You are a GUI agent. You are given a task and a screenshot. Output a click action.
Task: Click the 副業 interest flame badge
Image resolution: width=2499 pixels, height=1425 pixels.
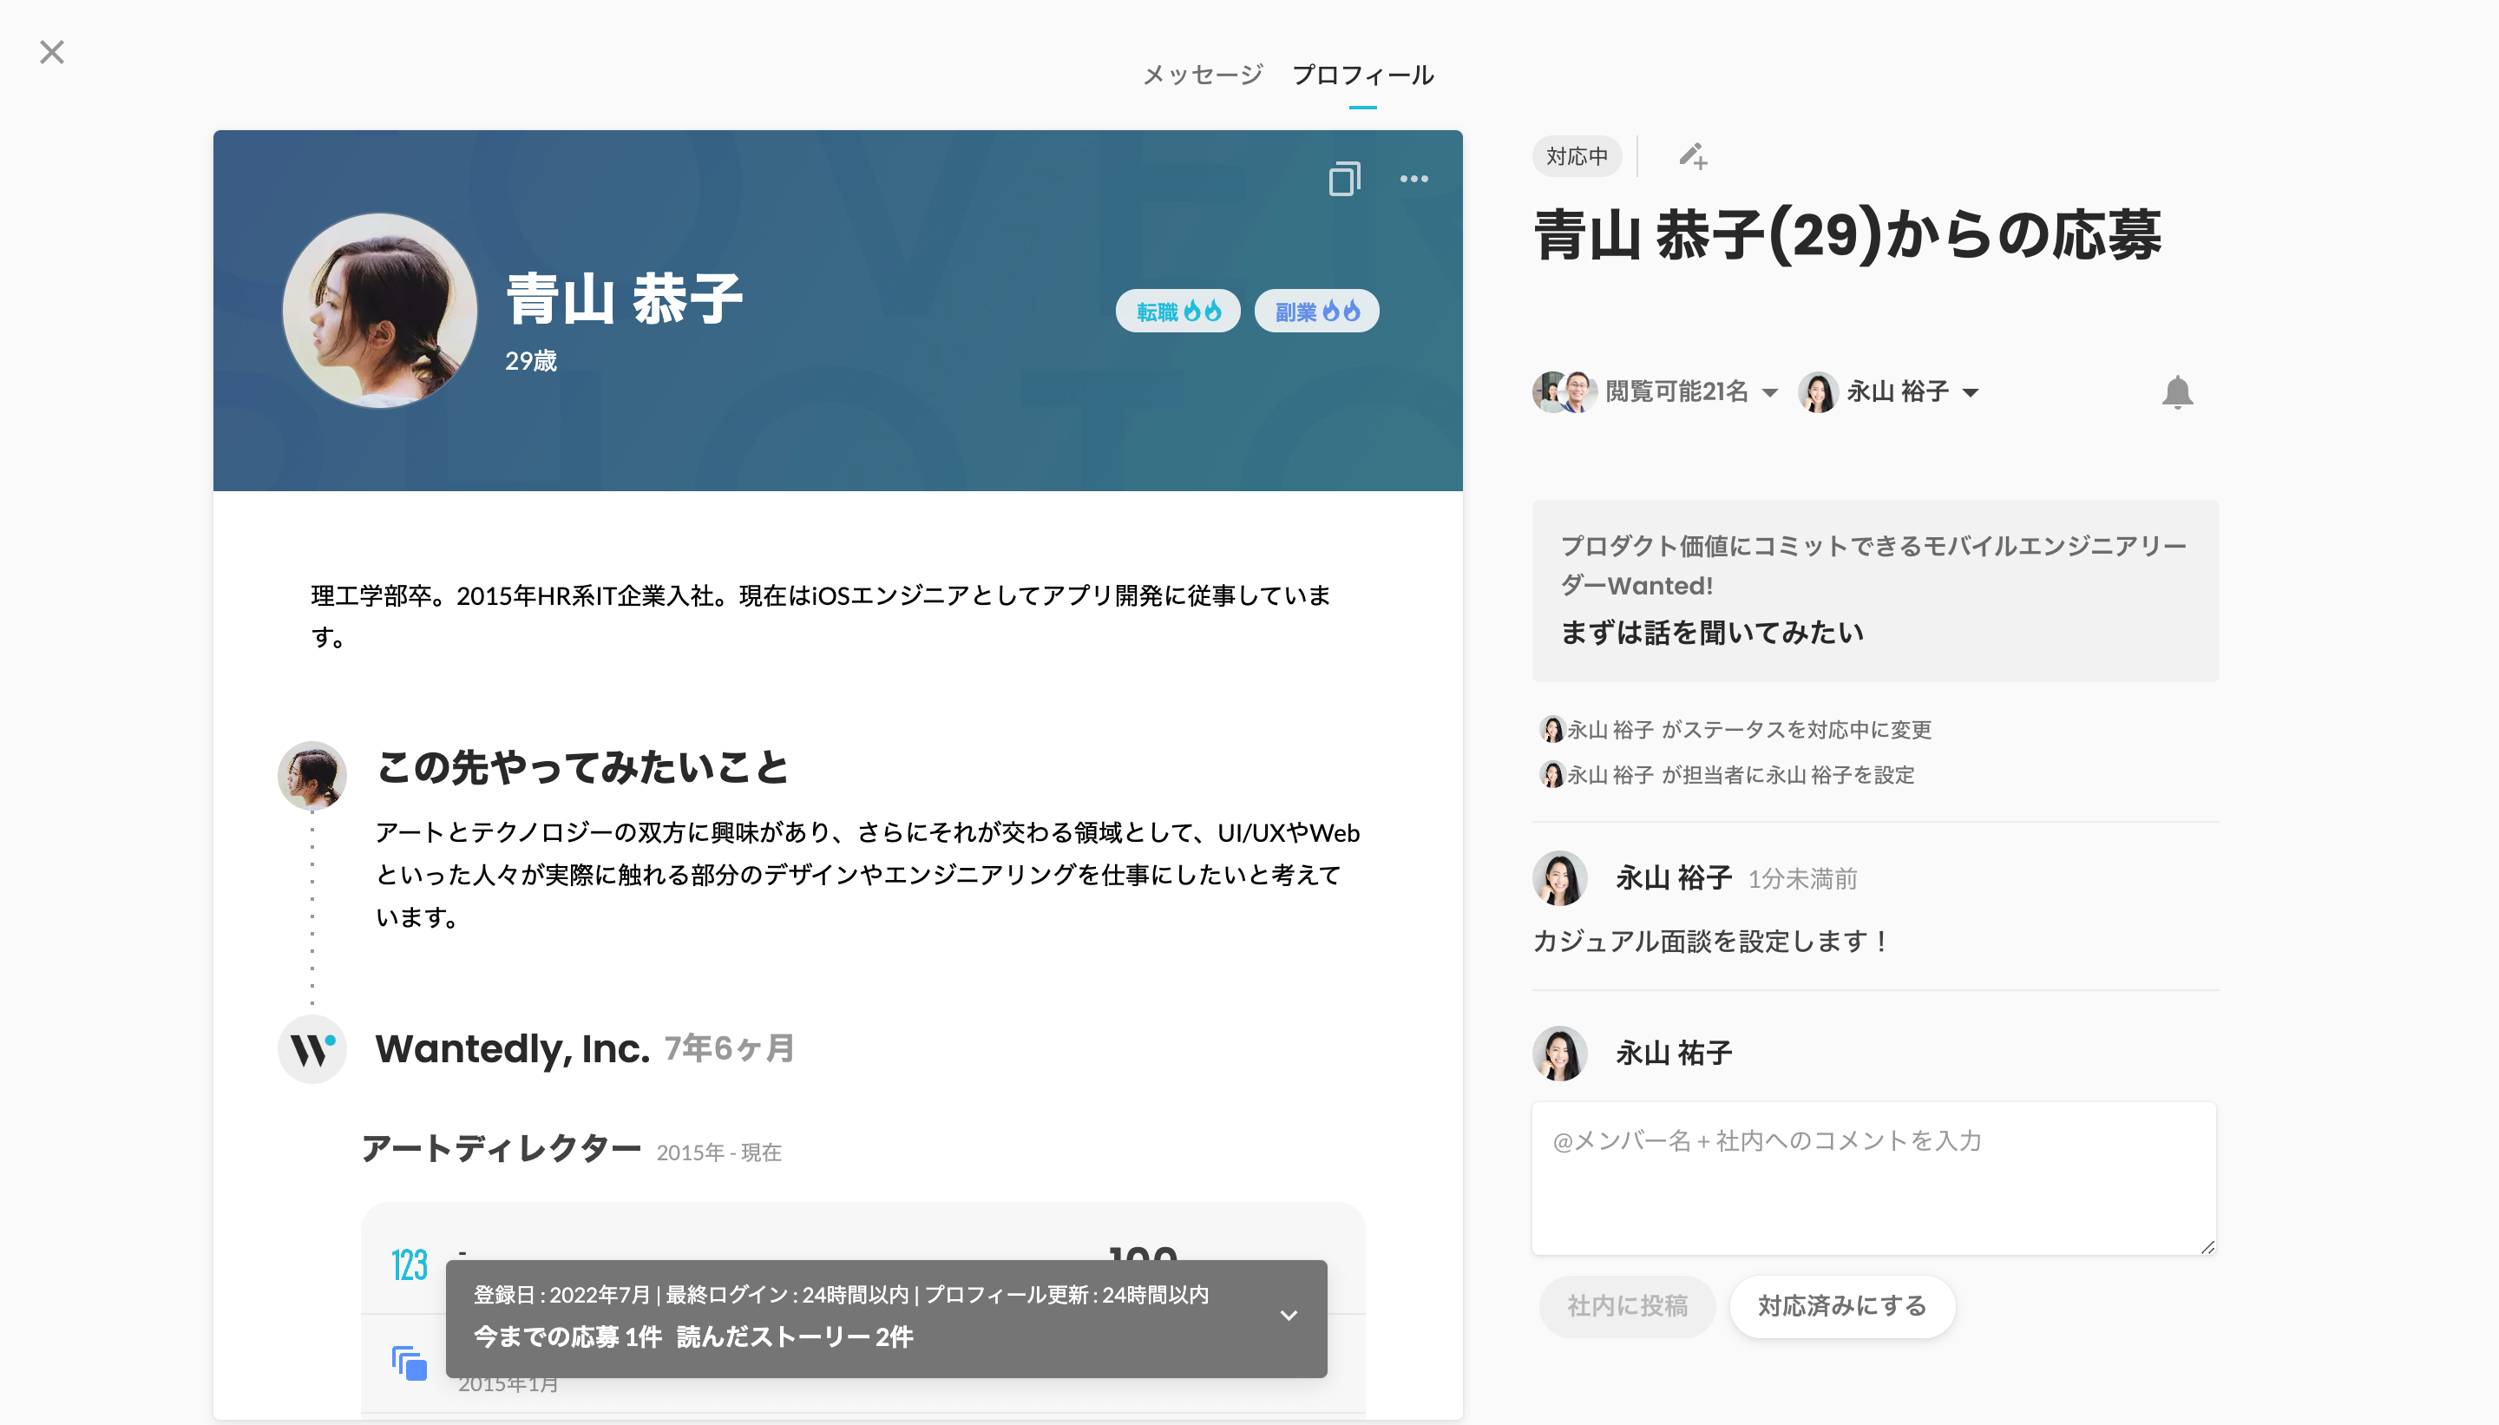click(x=1317, y=312)
